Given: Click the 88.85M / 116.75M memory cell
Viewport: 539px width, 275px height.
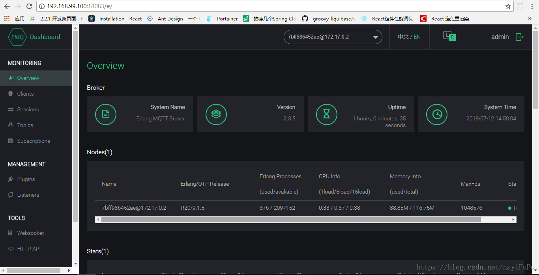Looking at the screenshot, I should click(x=412, y=208).
